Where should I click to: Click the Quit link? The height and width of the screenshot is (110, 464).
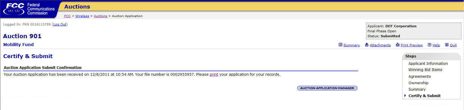click(453, 45)
